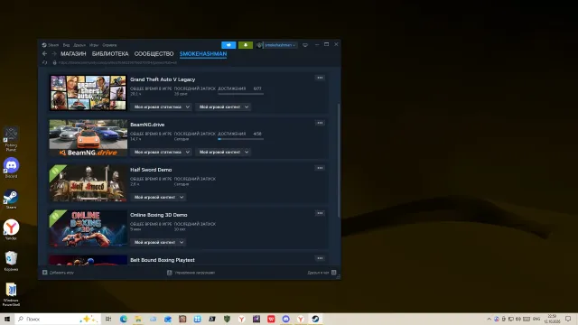The height and width of the screenshot is (325, 578).
Task: Switch to the МАГАЗИН tab
Action: pyautogui.click(x=73, y=54)
